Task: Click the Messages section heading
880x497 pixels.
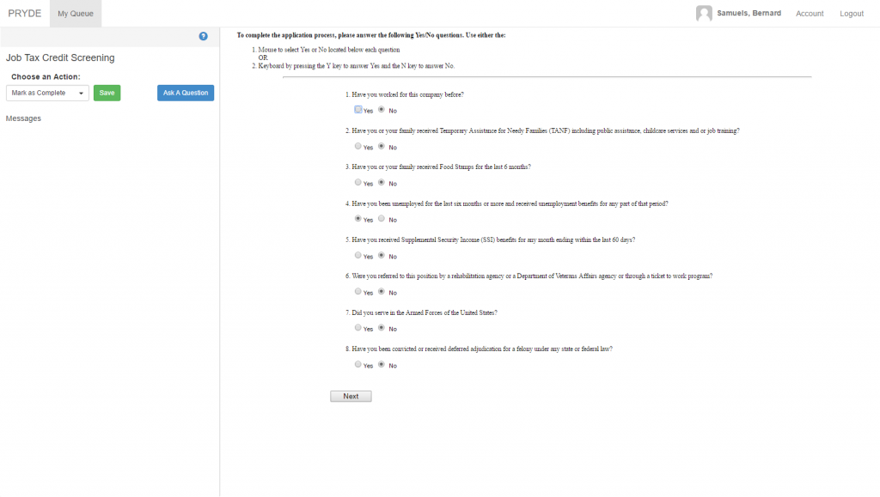Action: coord(23,118)
